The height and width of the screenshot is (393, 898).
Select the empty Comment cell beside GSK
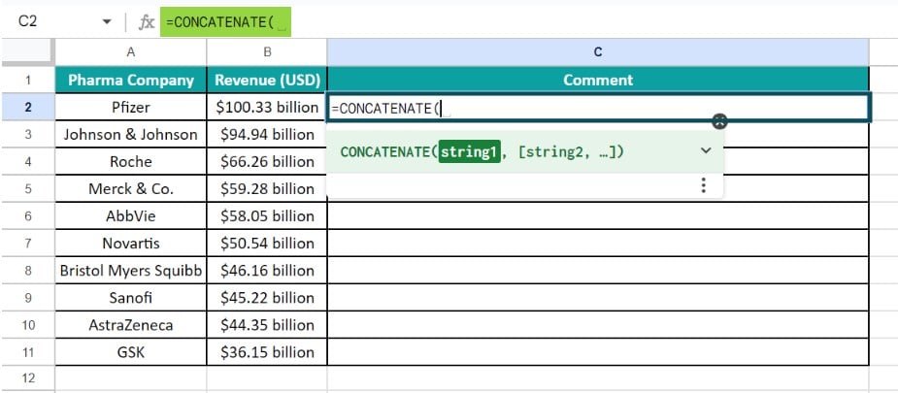(598, 352)
